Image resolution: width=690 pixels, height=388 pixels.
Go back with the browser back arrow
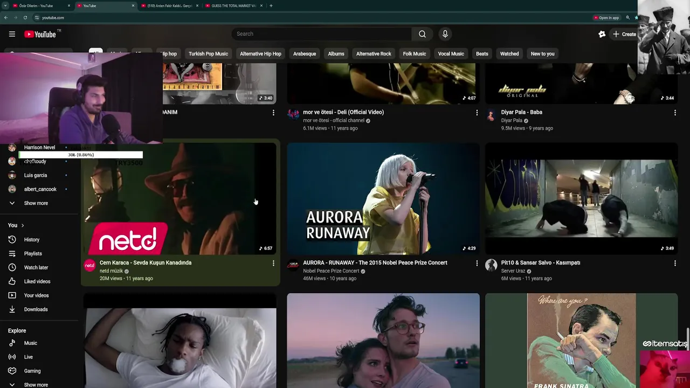pyautogui.click(x=5, y=18)
